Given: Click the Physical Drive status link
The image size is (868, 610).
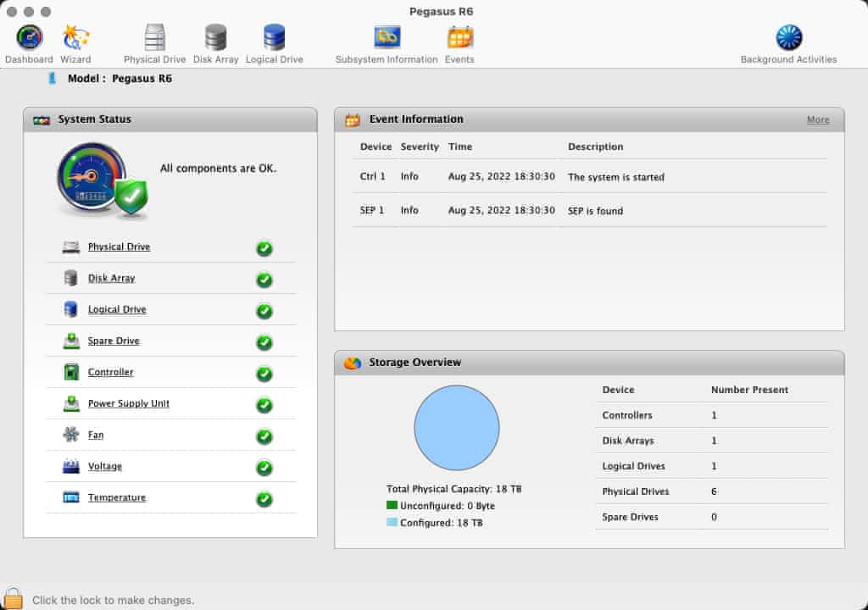Looking at the screenshot, I should pos(119,247).
